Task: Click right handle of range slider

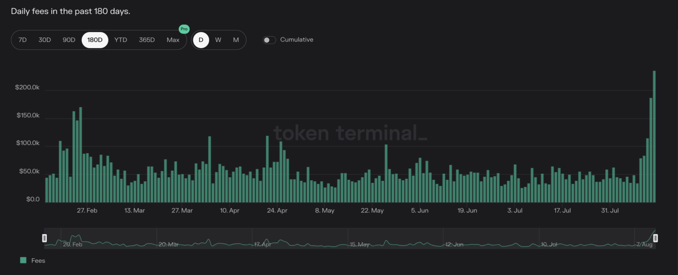Action: 655,238
